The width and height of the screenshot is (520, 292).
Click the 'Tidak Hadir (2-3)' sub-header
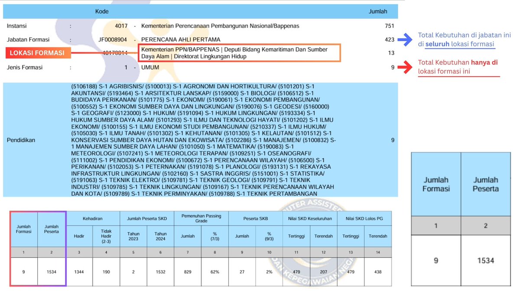106,236
